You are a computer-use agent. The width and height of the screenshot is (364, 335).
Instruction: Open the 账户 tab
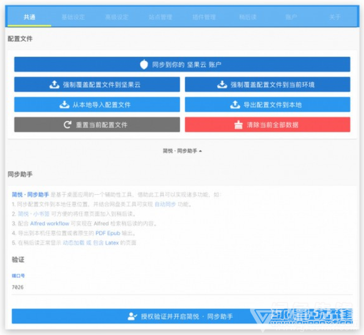291,17
